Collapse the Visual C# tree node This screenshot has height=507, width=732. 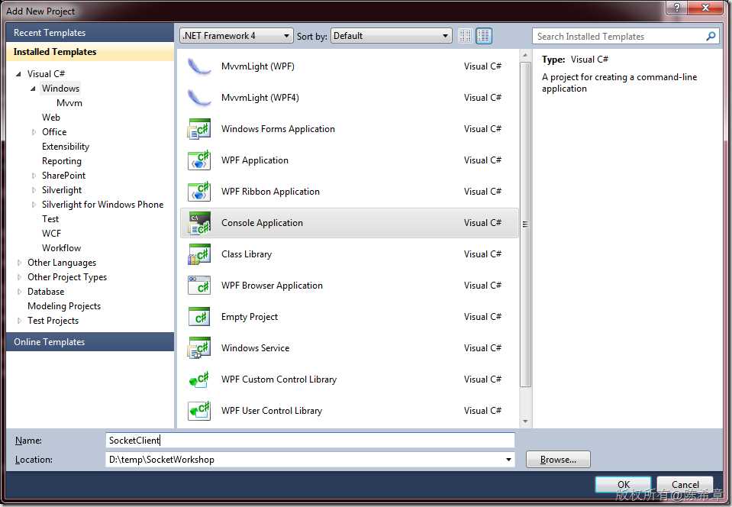pos(18,74)
